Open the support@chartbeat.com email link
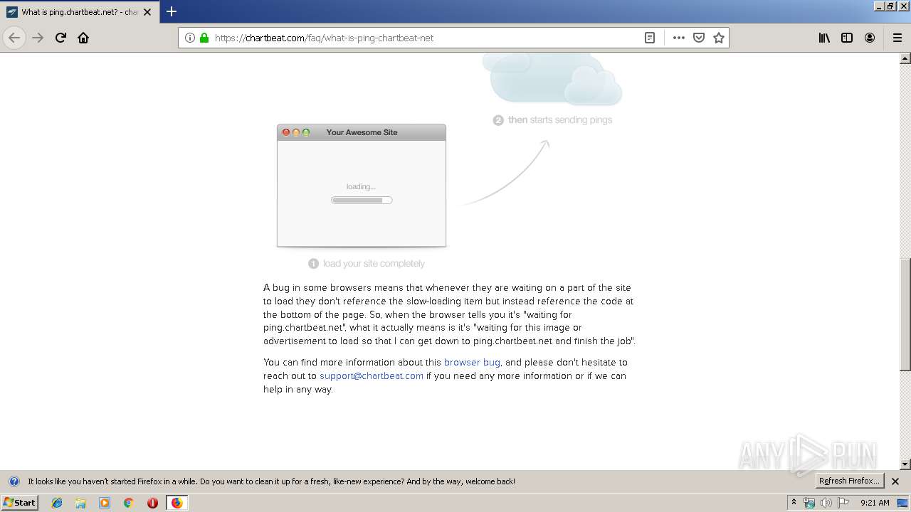The width and height of the screenshot is (911, 512). coord(372,376)
